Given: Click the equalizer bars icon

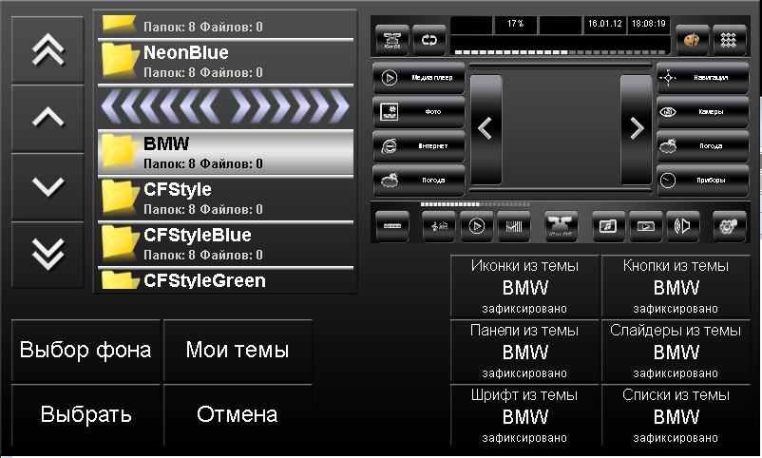Looking at the screenshot, I should pos(514,226).
